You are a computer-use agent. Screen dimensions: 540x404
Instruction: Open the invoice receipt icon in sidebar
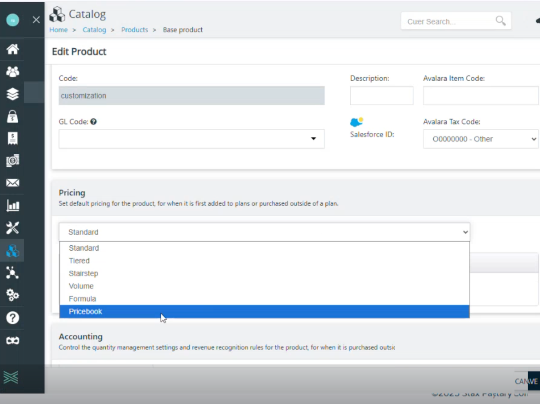13,139
